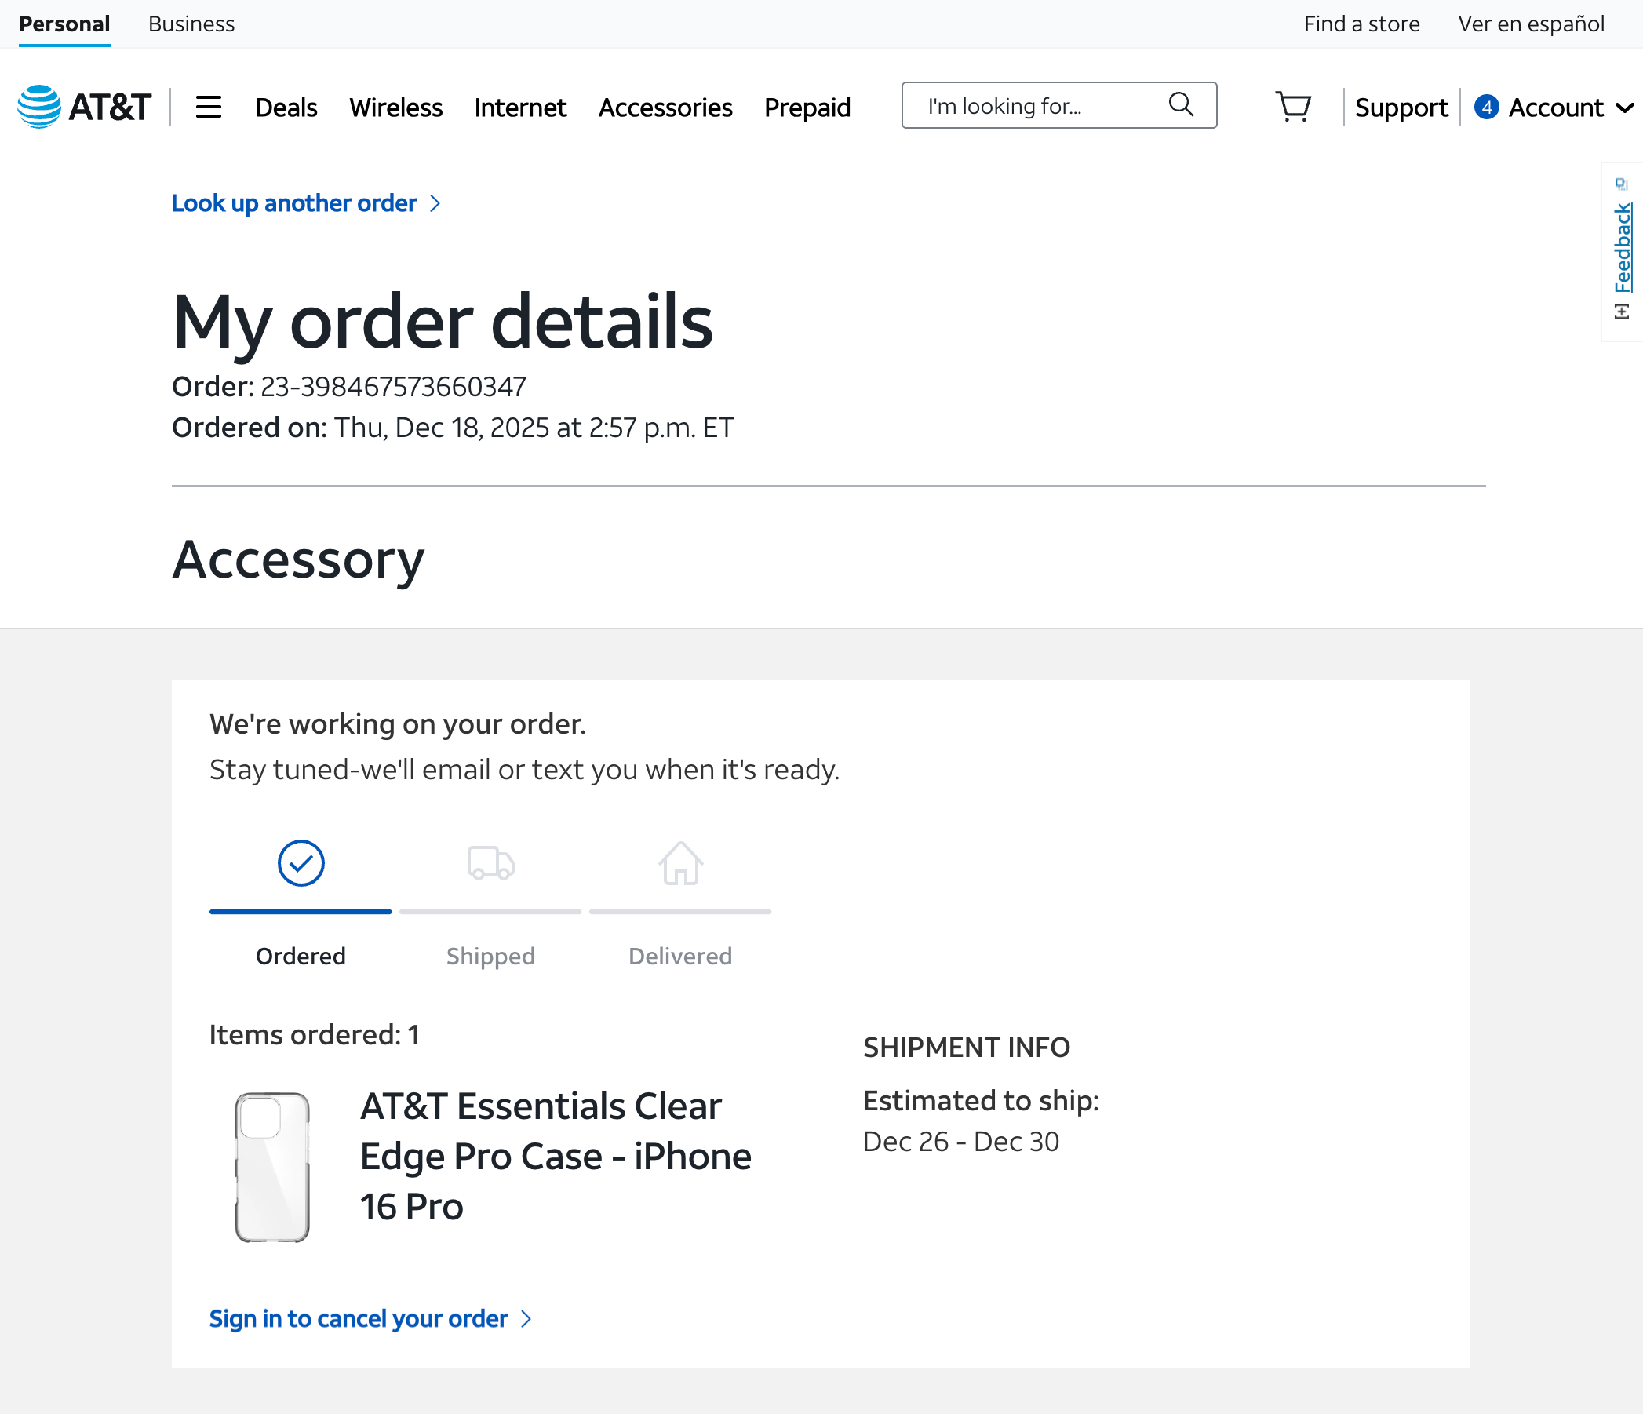Click chevron beside Look up another order
This screenshot has height=1414, width=1643.
click(x=435, y=204)
